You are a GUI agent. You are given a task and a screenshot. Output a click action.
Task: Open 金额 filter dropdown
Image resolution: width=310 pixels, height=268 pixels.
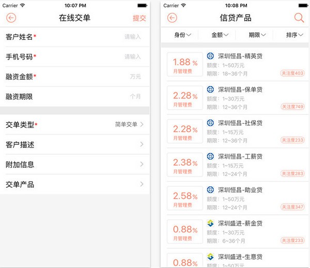coord(220,35)
